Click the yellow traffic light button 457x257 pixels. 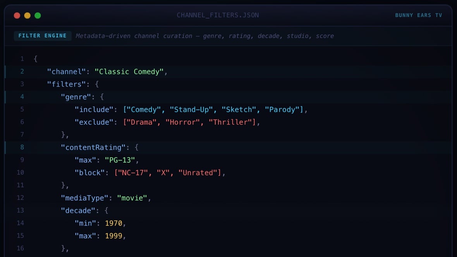coord(27,15)
